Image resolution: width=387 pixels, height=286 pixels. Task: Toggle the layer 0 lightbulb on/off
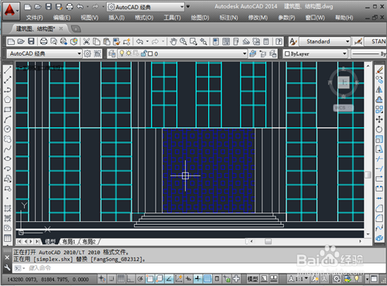122,53
